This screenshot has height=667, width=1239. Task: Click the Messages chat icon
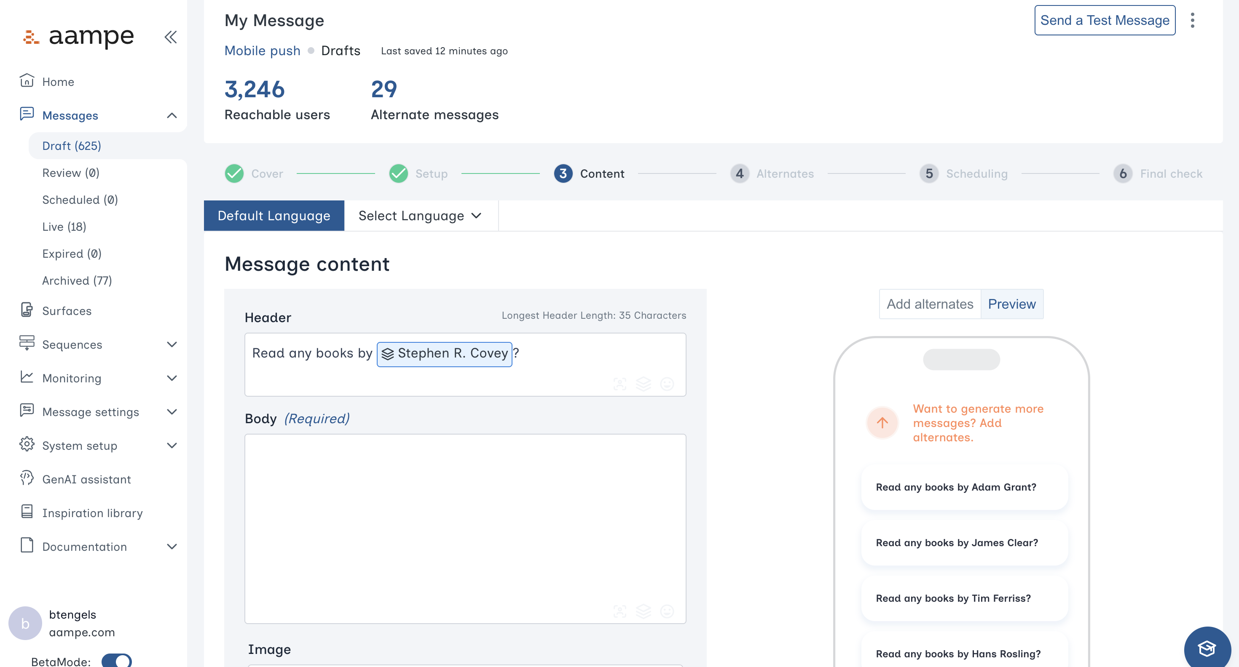(x=27, y=115)
